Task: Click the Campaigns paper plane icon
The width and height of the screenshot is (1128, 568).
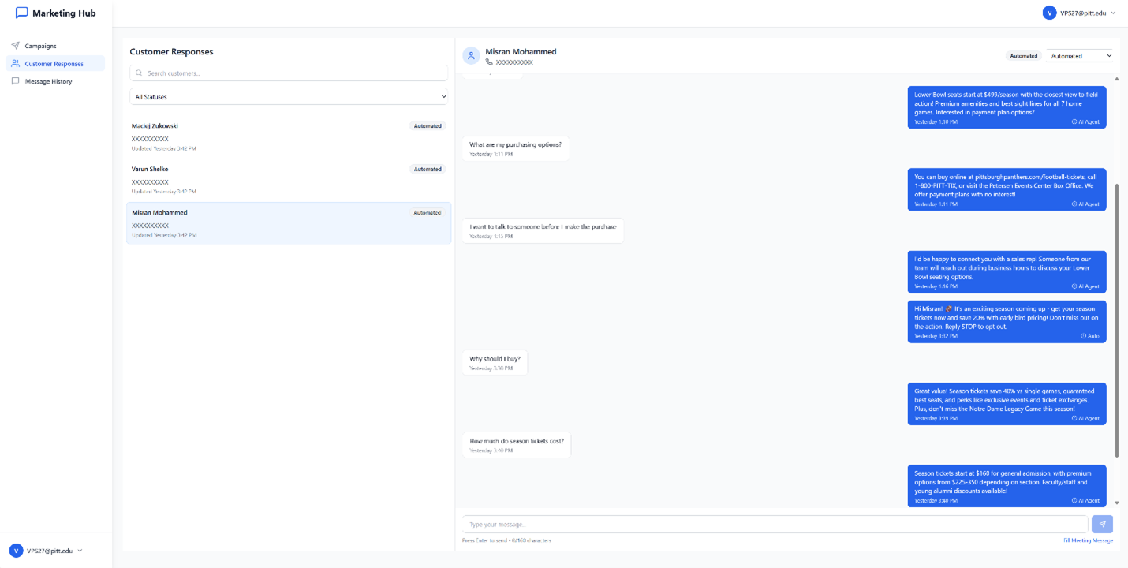Action: [x=15, y=46]
